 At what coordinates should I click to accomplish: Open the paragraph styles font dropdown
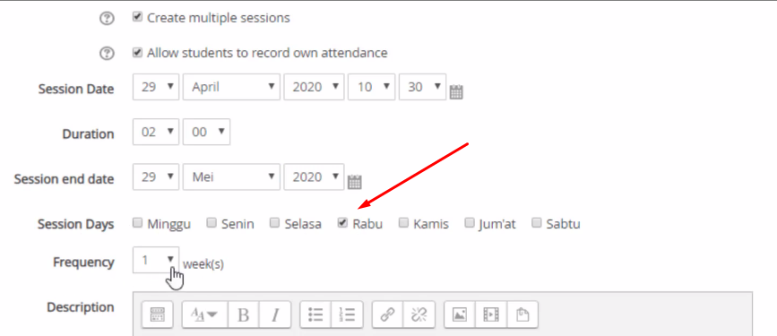tap(204, 314)
